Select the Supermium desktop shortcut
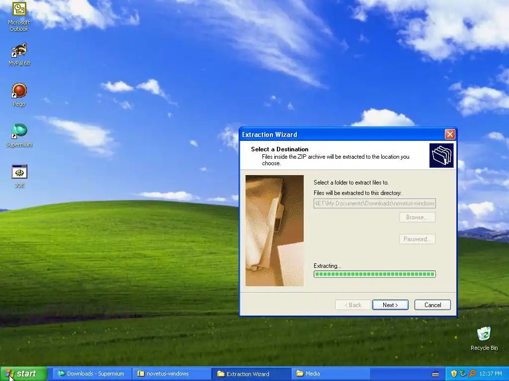 [x=19, y=135]
